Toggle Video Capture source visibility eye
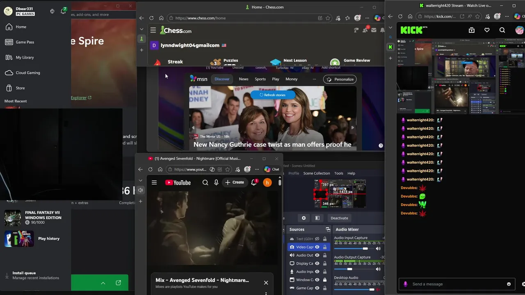 coord(317,247)
